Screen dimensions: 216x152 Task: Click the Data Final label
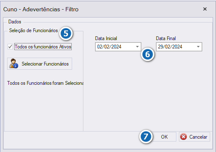pyautogui.click(x=166, y=38)
